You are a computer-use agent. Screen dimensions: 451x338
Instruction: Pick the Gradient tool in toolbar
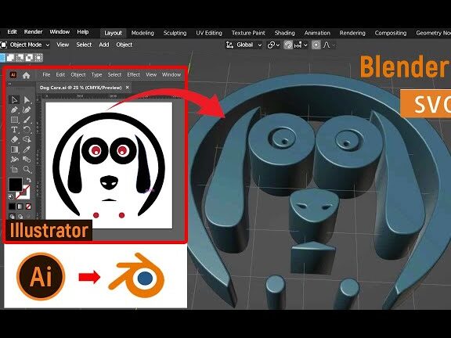point(14,149)
